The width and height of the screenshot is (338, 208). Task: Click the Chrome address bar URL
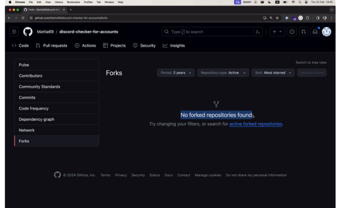[x=71, y=18]
